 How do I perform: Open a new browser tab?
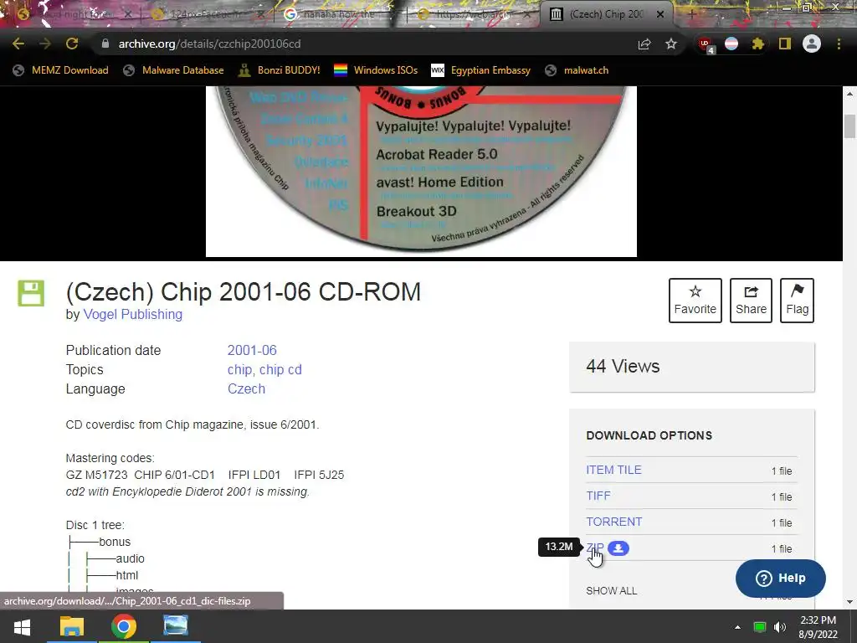click(x=691, y=14)
